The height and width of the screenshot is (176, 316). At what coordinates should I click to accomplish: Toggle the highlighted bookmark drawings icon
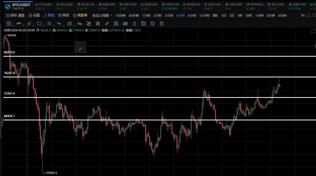click(x=143, y=24)
